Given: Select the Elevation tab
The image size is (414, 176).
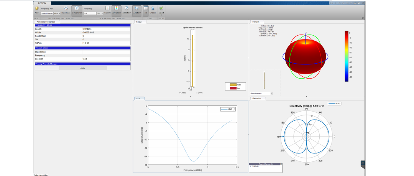Looking at the screenshot, I should coord(256,99).
